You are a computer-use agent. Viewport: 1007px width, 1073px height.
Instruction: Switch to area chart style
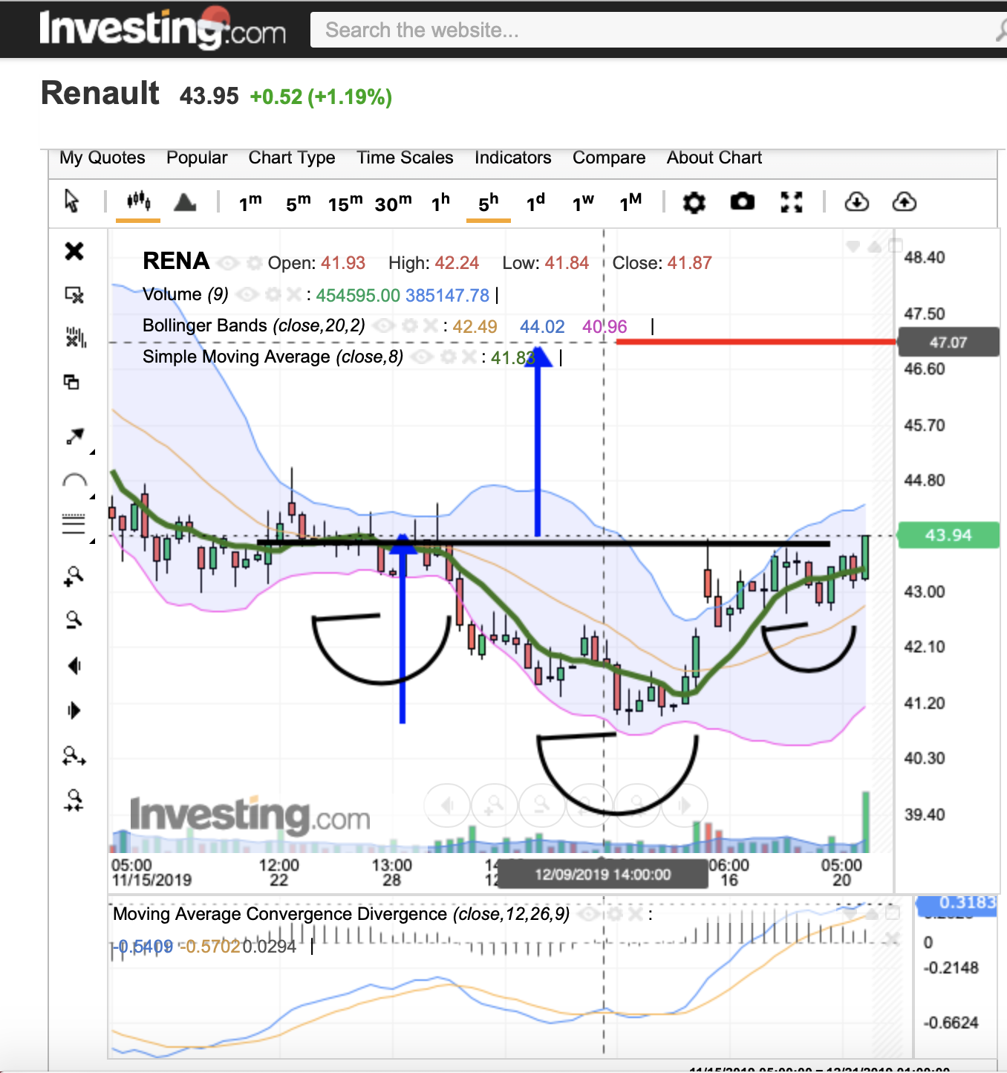(185, 201)
